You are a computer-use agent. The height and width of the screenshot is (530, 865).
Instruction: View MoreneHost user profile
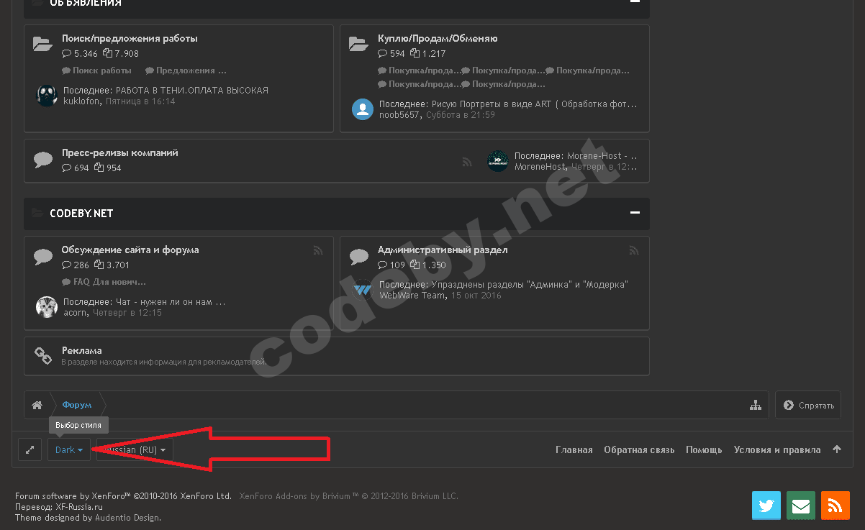pyautogui.click(x=540, y=167)
